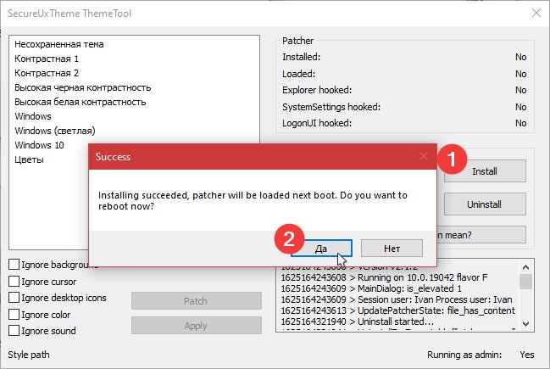
Task: Select Высокая черная контрастность theme
Action: click(83, 87)
